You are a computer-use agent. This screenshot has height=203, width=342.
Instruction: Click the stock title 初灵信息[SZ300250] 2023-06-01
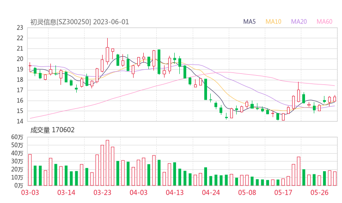click(79, 22)
